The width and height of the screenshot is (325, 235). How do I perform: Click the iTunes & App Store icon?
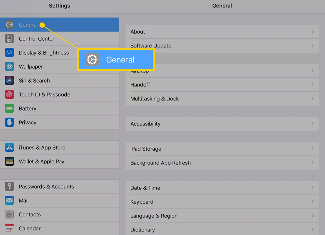point(9,148)
